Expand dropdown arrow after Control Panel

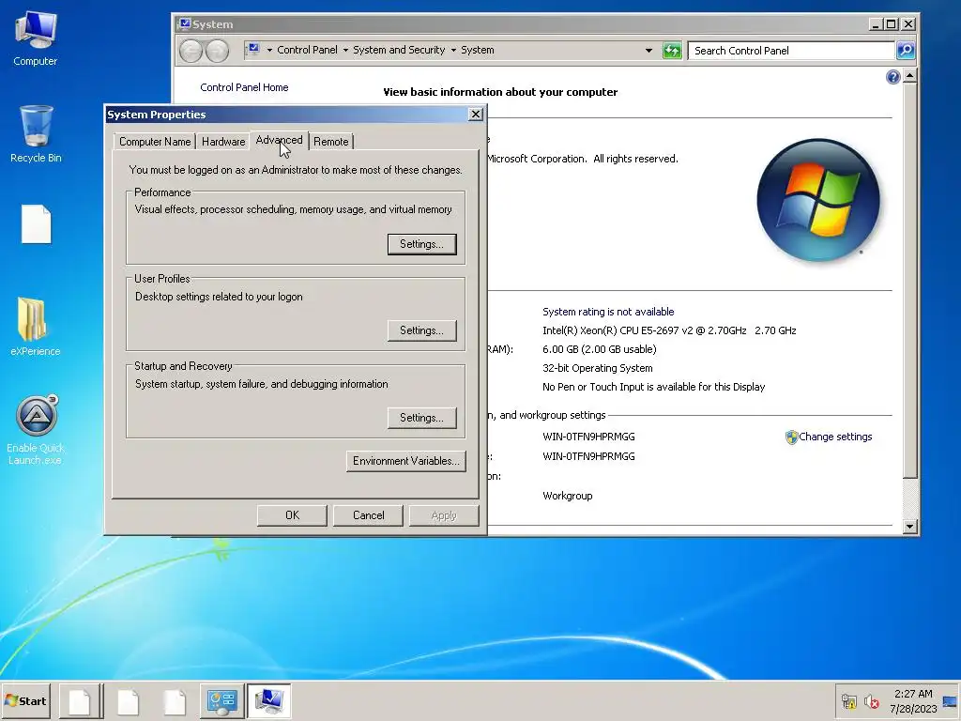[345, 51]
